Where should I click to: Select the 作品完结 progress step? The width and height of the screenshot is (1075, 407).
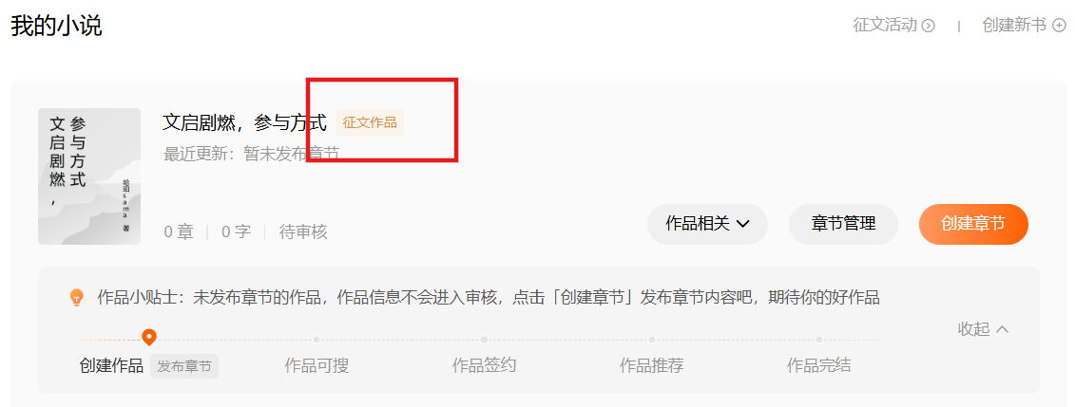pos(818,366)
